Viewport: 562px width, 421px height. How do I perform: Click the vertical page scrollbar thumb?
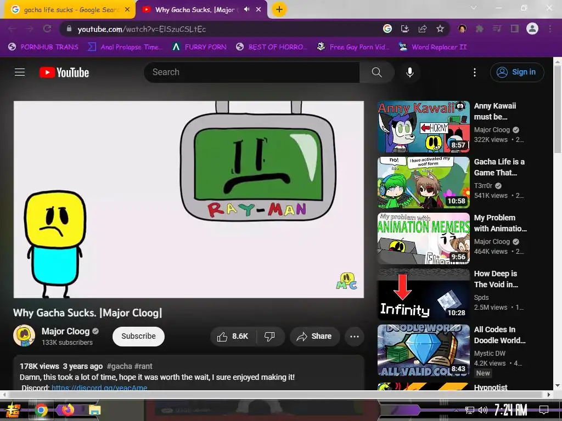[x=558, y=110]
